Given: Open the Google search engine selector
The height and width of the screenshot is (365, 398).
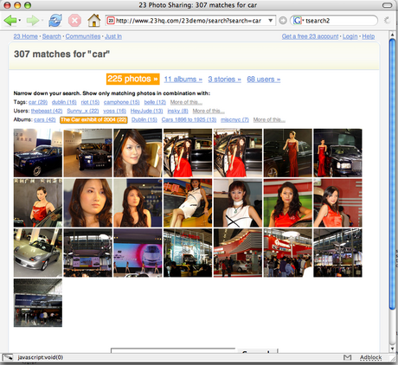Looking at the screenshot, I should (298, 21).
